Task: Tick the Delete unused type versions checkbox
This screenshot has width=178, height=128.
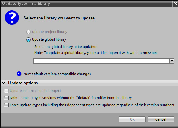Action: tap(6, 98)
